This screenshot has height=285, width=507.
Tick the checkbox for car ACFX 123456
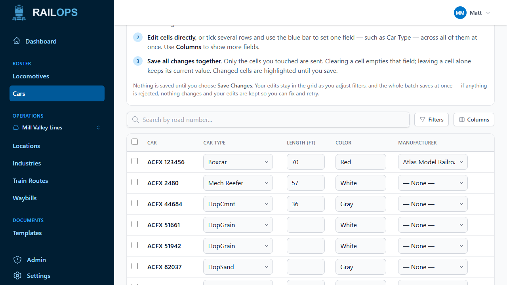click(135, 161)
